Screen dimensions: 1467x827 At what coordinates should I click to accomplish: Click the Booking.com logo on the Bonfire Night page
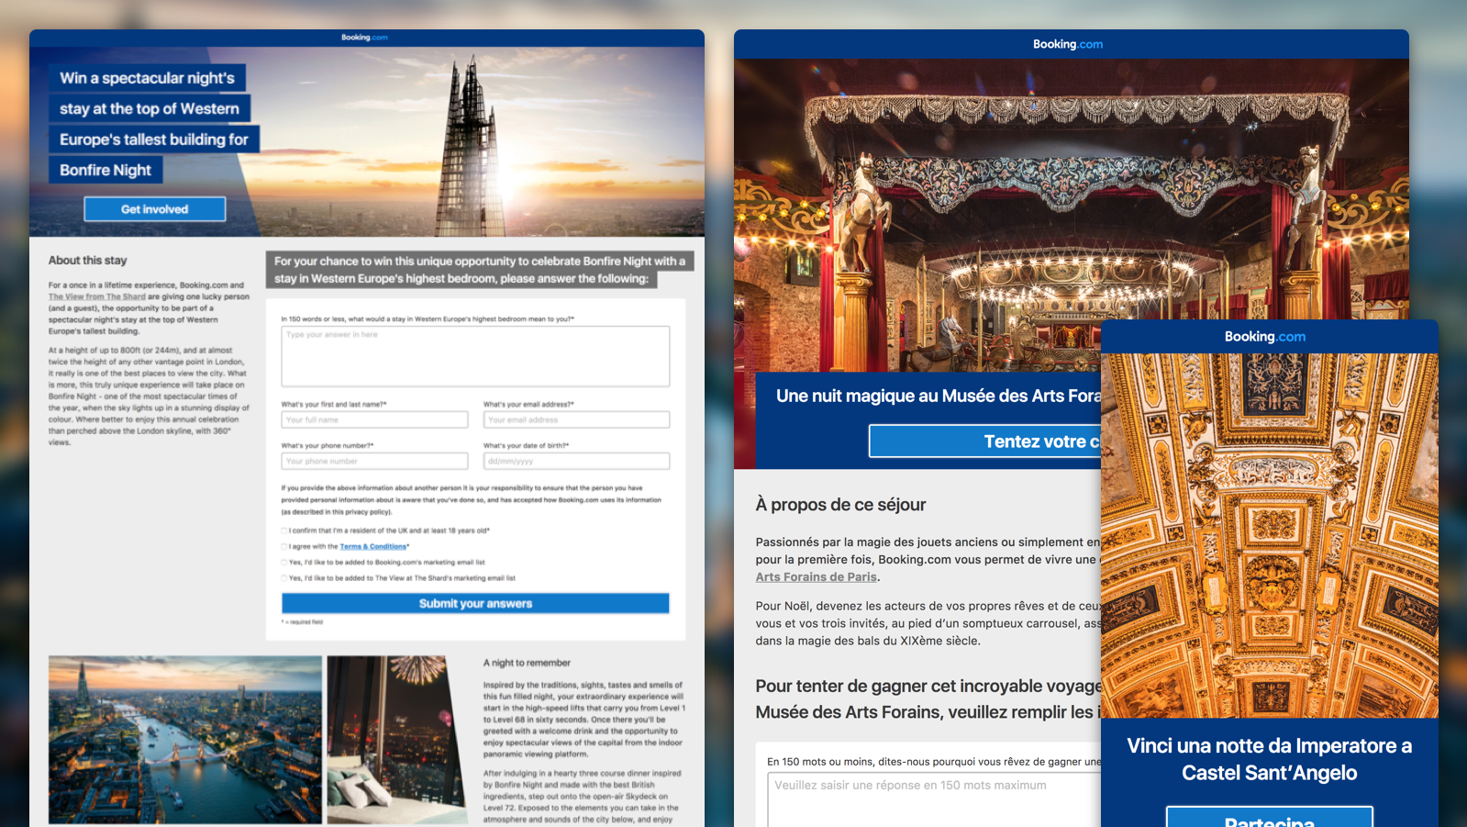click(364, 38)
